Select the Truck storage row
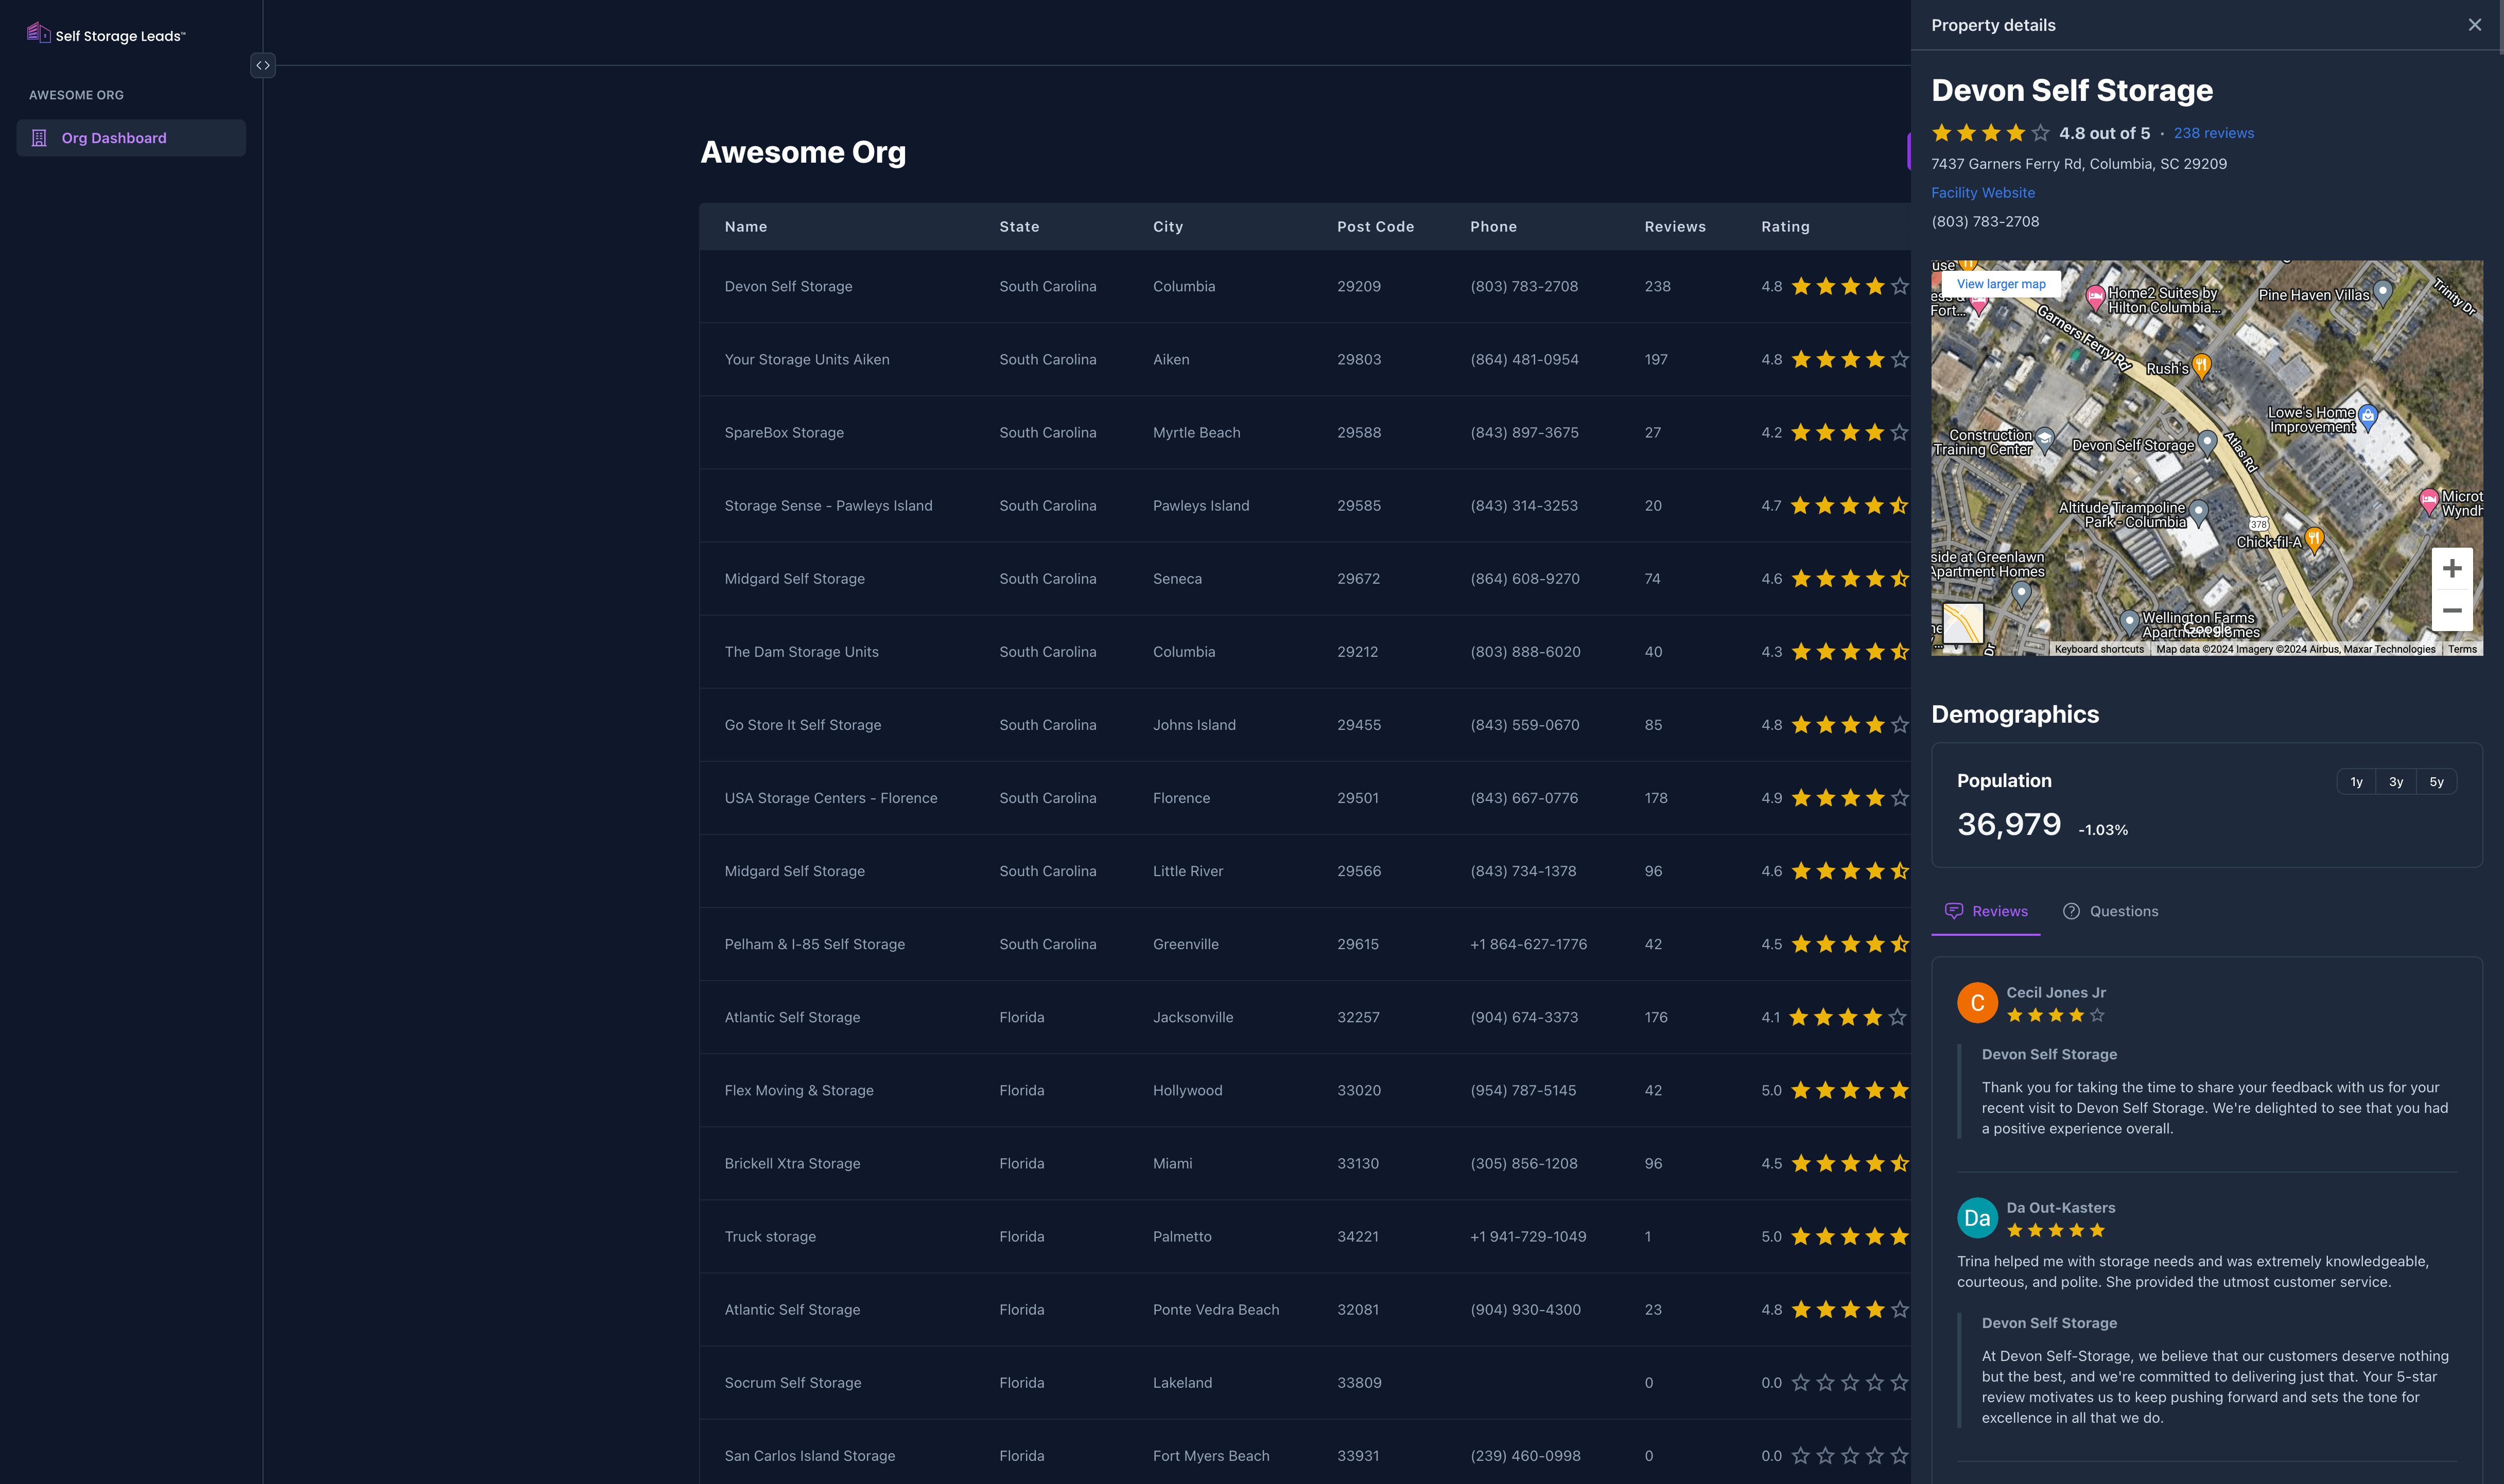2504x1484 pixels. tap(1305, 1236)
